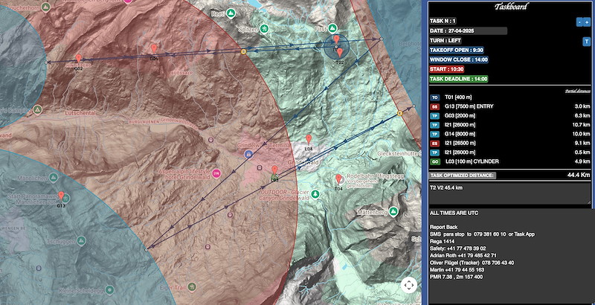Select the G13 waypoint pin
Viewport: 595px width, 305px height.
pyautogui.click(x=61, y=196)
